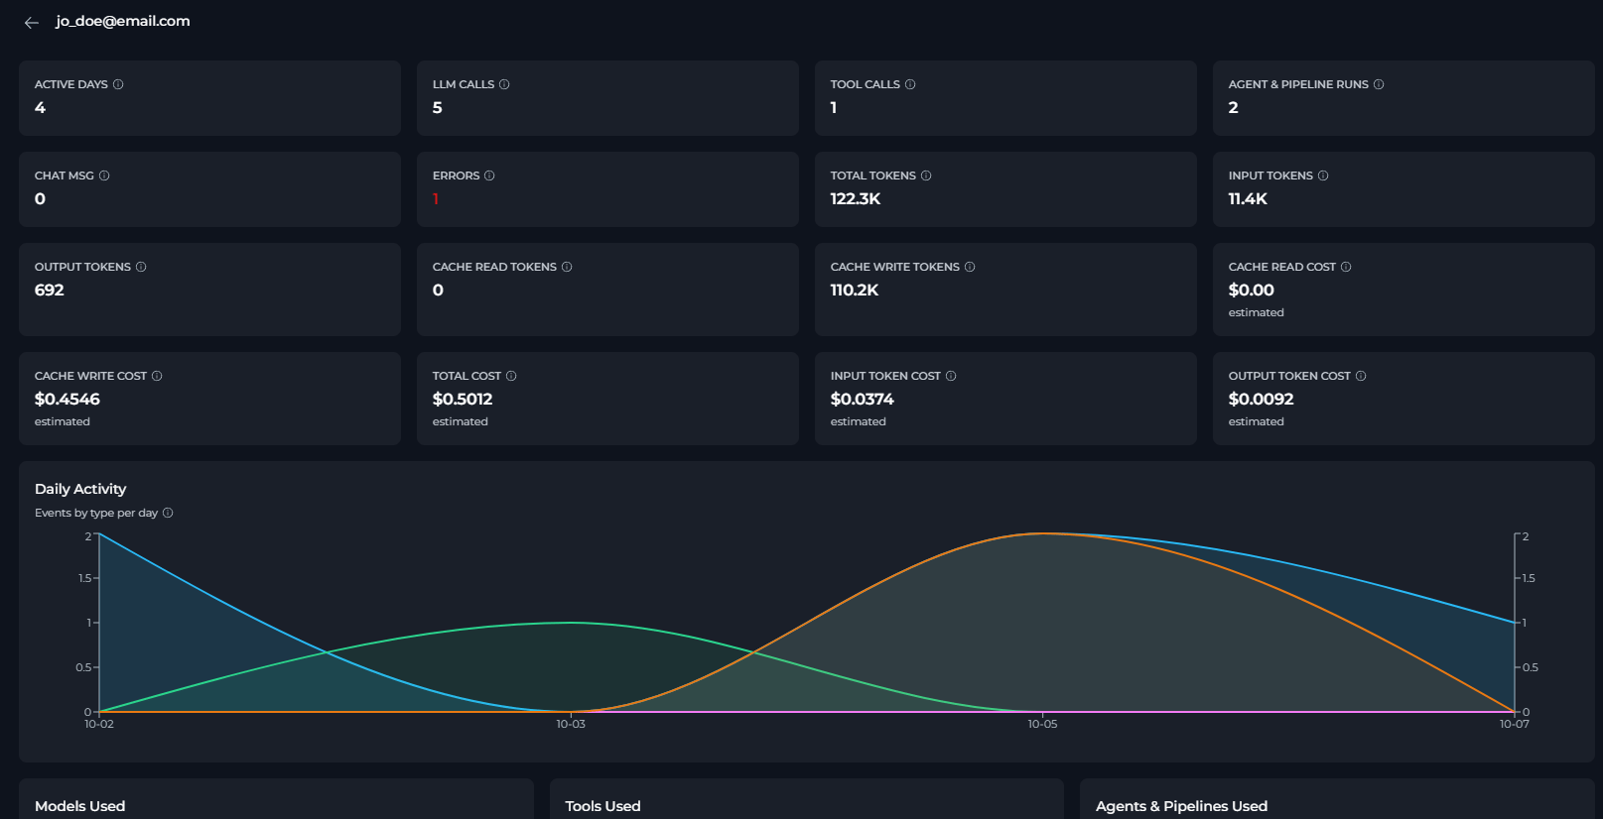Screen dimensions: 1603x819
Task: Select the jo_doe@email.com header text
Action: pos(123,21)
